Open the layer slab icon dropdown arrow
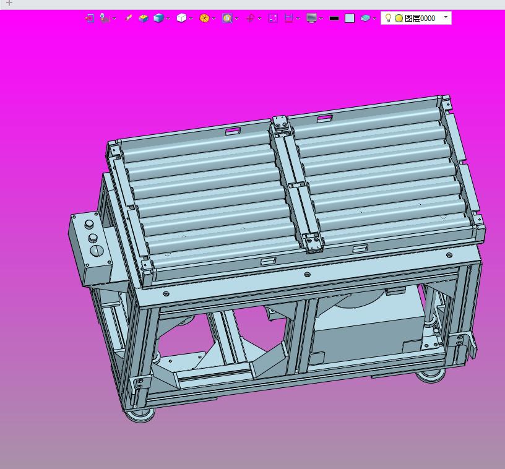This screenshot has height=469, width=505. (374, 19)
